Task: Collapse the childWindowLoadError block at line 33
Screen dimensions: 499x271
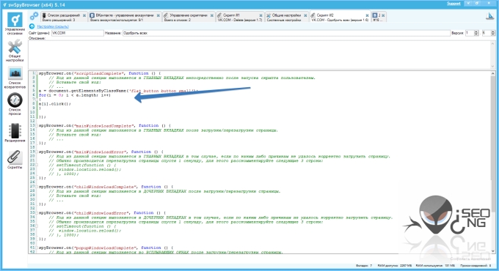Action: (x=37, y=213)
